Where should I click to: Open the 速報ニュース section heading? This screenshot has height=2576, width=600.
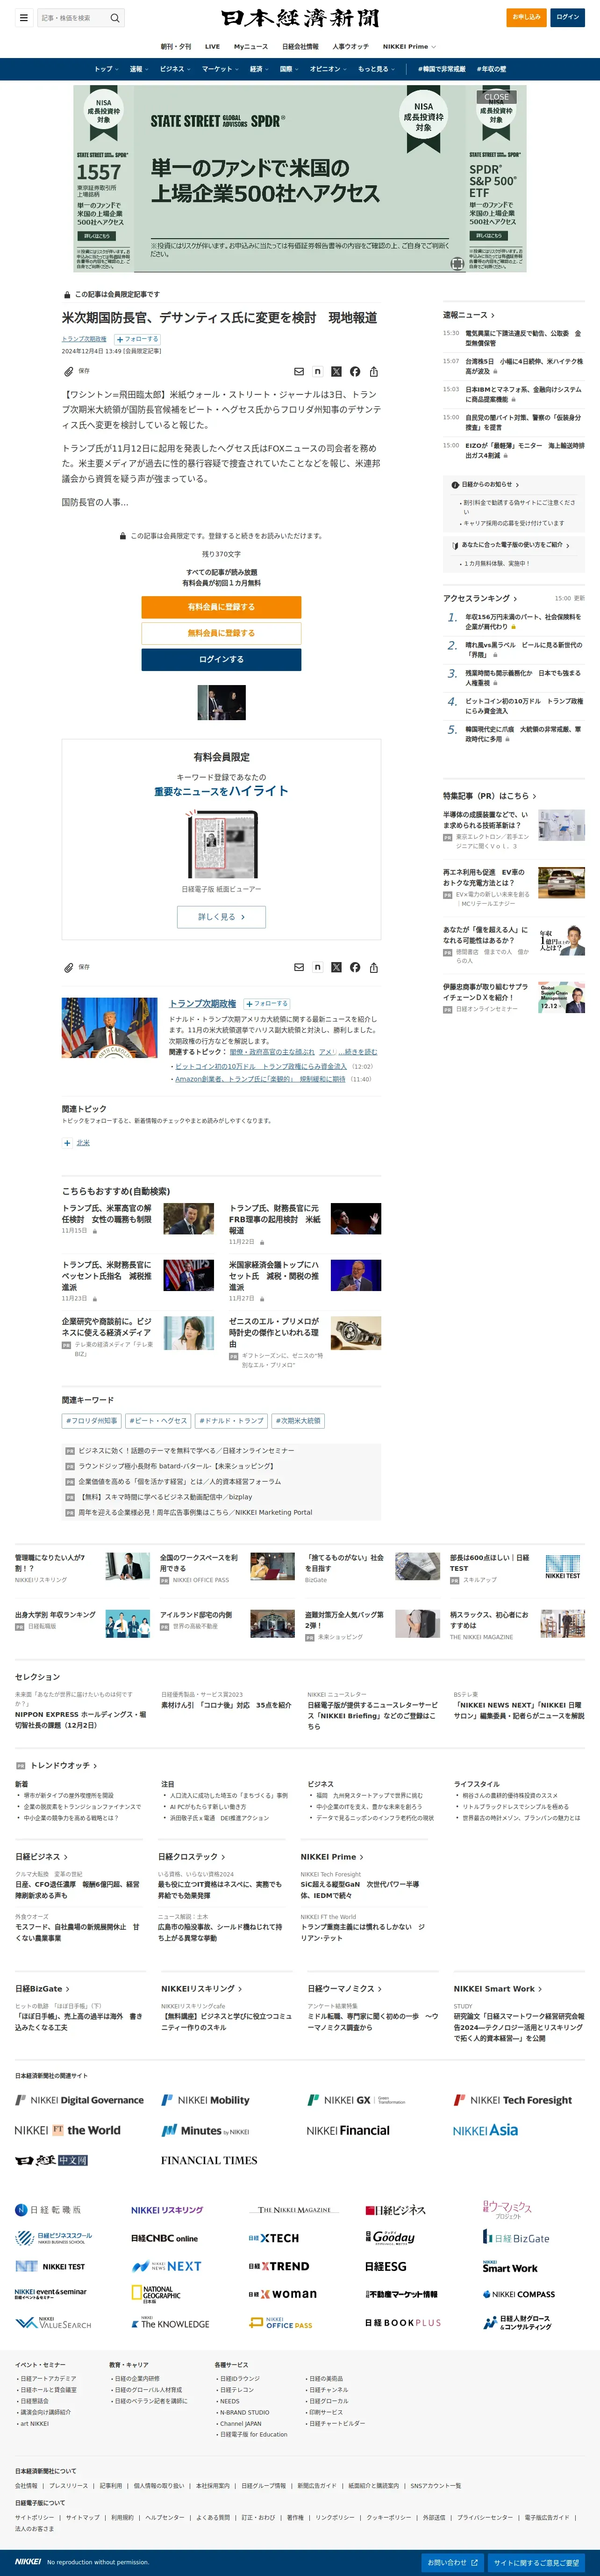coord(468,315)
